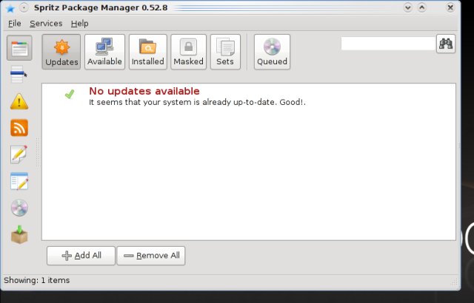474x303 pixels.
Task: Open the disc sidebar icon
Action: [19, 208]
